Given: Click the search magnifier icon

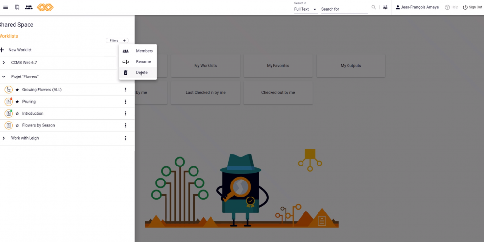Looking at the screenshot, I should click(374, 7).
